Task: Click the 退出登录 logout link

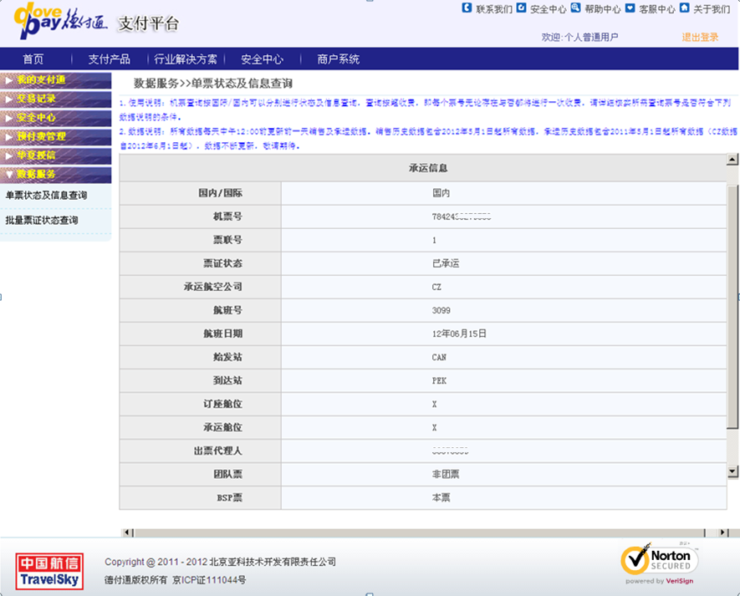Action: click(x=700, y=38)
